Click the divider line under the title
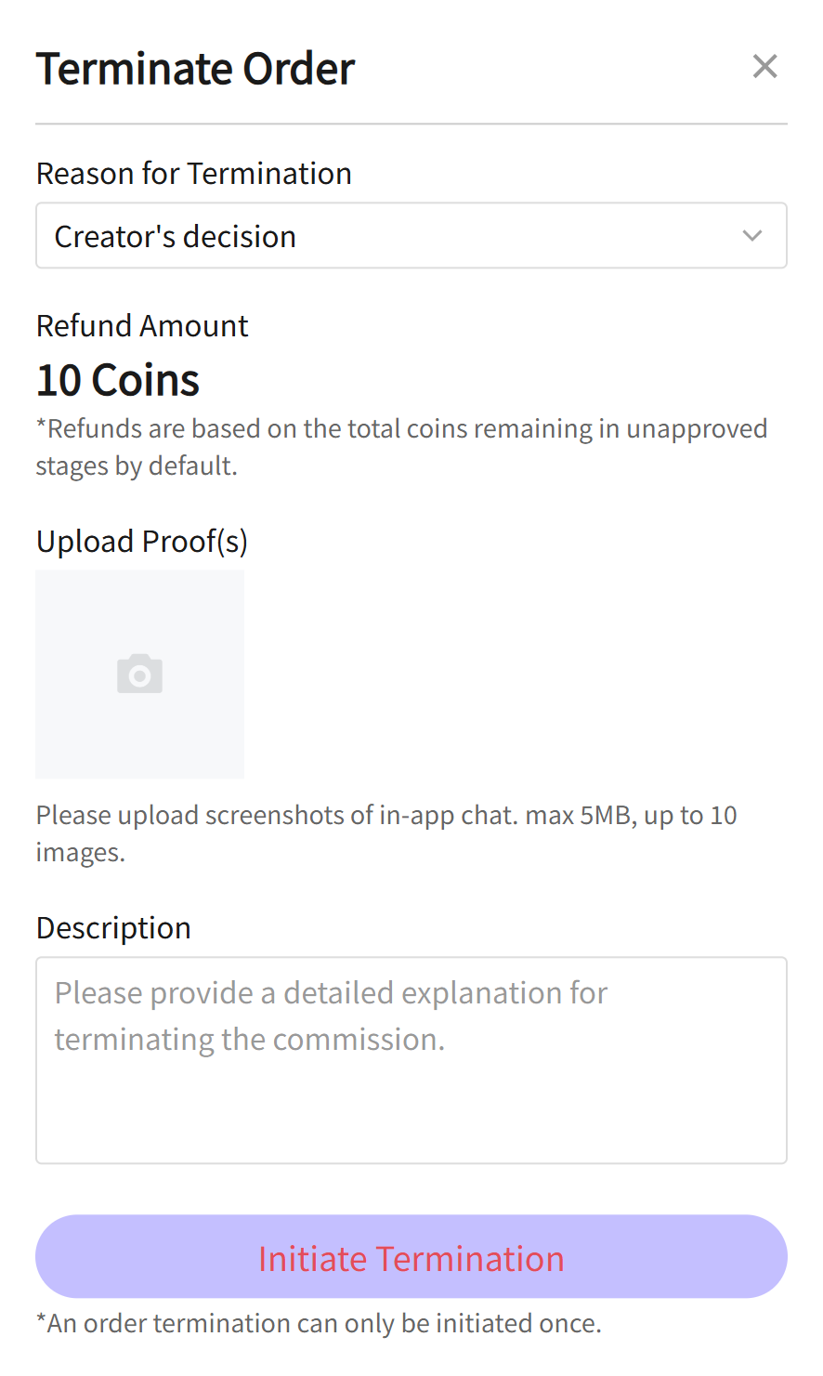The width and height of the screenshot is (823, 1376). (411, 124)
